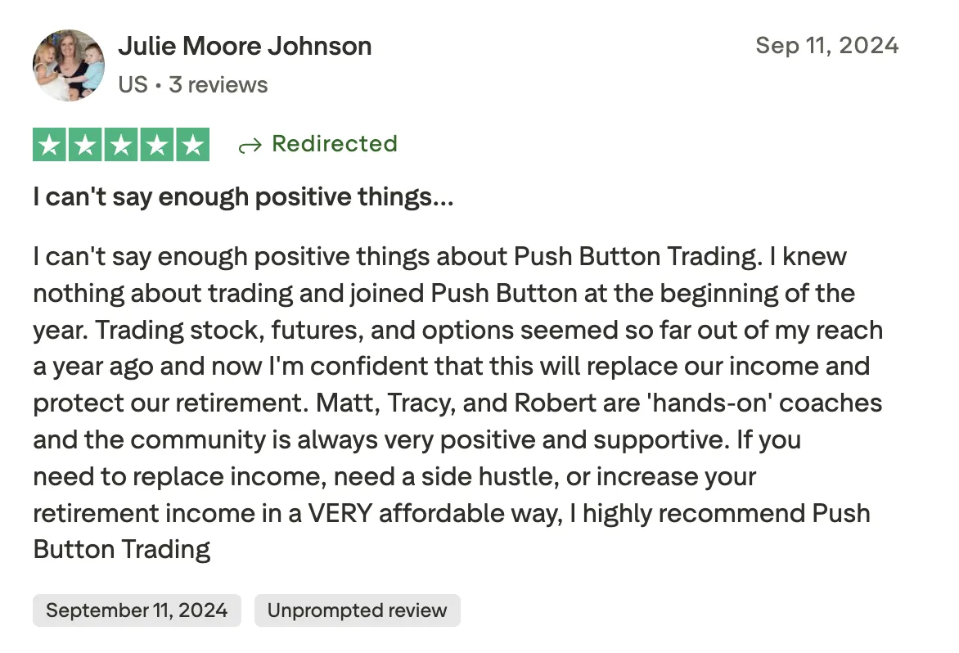Click the 'US' country label

133,85
